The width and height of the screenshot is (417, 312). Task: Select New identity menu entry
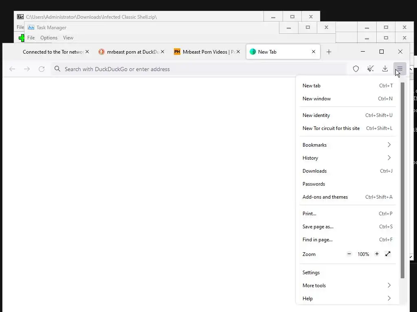click(x=348, y=115)
